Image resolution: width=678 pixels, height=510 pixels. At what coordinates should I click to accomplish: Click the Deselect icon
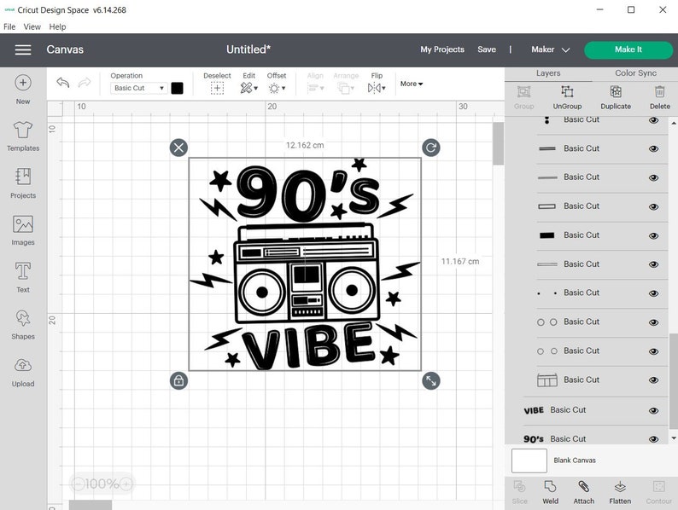pyautogui.click(x=217, y=89)
